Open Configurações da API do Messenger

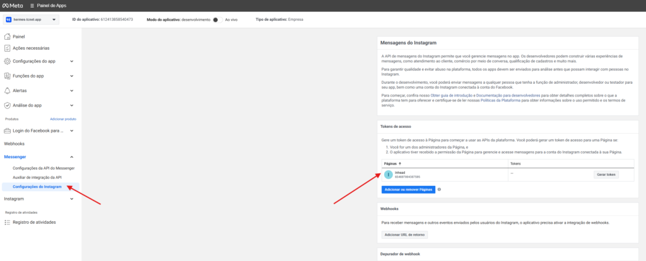pos(44,168)
